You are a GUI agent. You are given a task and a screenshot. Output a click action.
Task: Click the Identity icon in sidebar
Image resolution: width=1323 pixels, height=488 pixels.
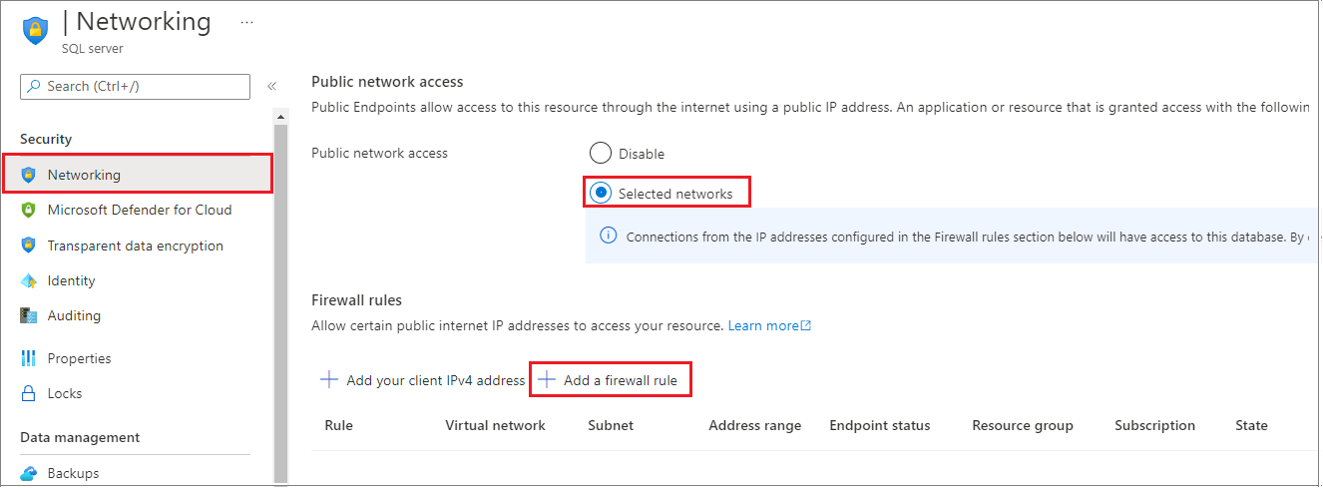coord(29,281)
